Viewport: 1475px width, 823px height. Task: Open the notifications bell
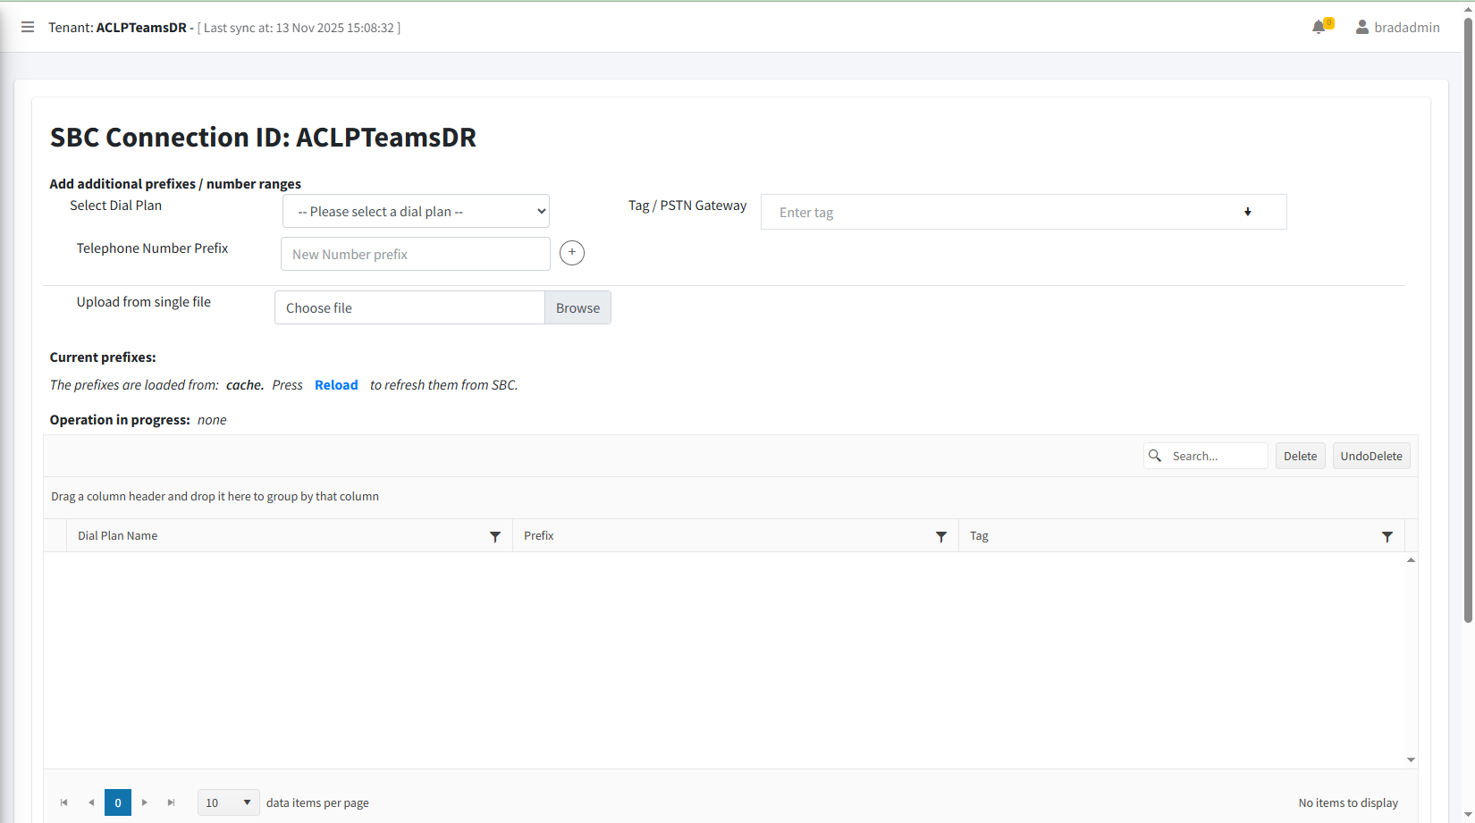(1319, 28)
